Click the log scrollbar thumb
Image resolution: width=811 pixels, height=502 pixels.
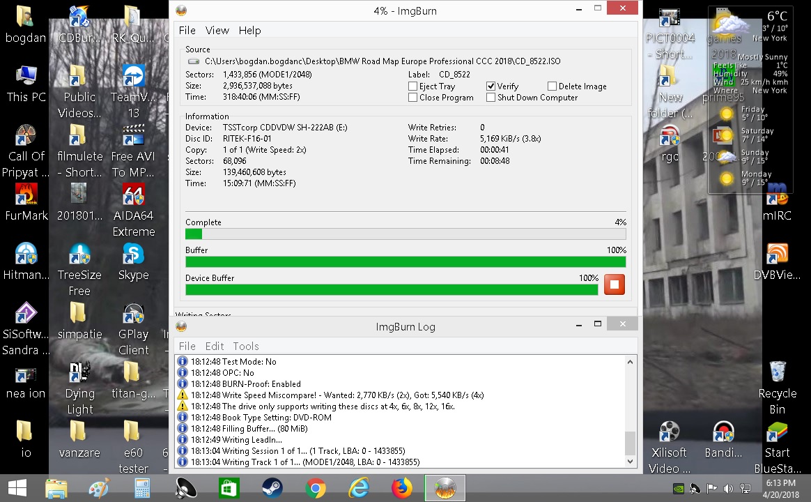(630, 443)
